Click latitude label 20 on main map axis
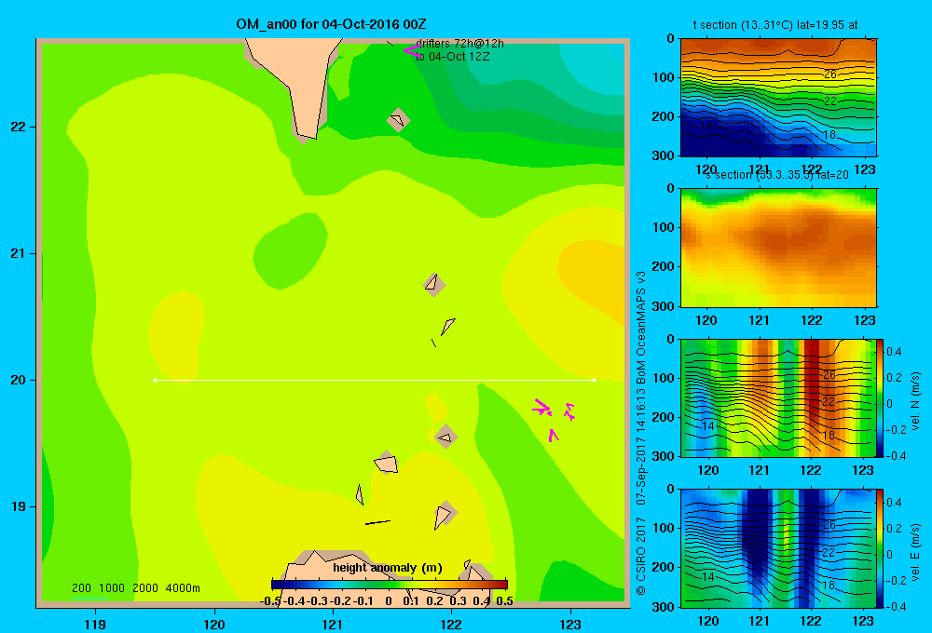Image resolution: width=932 pixels, height=633 pixels. (x=19, y=380)
